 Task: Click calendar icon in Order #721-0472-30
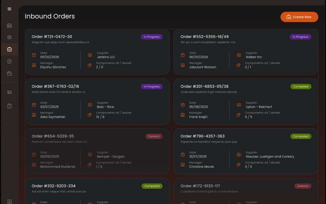(34, 55)
